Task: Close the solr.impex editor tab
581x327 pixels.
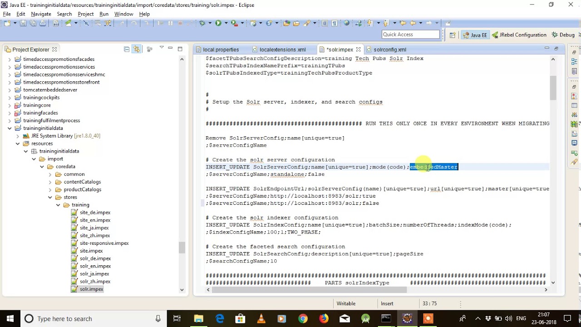Action: [x=358, y=50]
